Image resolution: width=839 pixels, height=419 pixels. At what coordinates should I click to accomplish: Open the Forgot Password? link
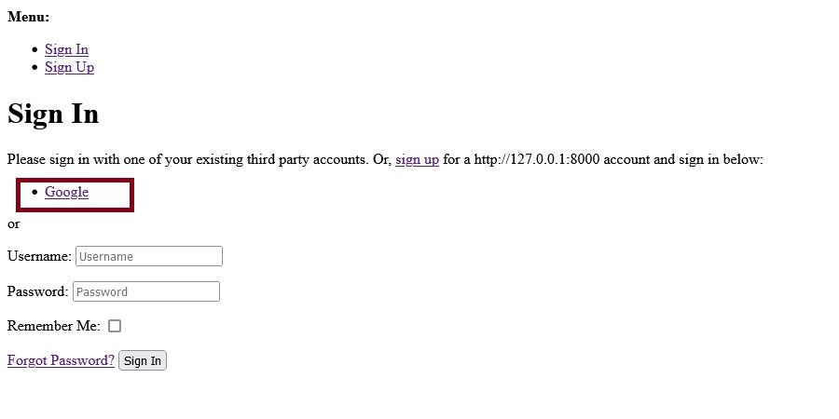click(x=61, y=360)
